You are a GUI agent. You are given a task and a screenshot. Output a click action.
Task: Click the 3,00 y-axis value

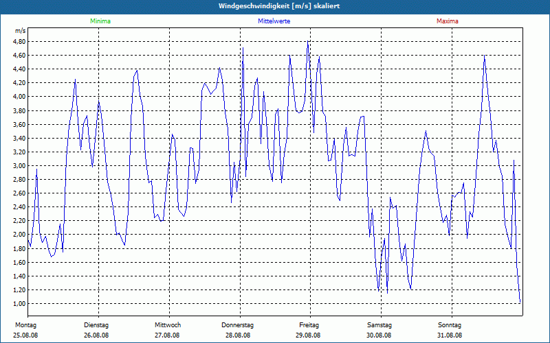21,165
